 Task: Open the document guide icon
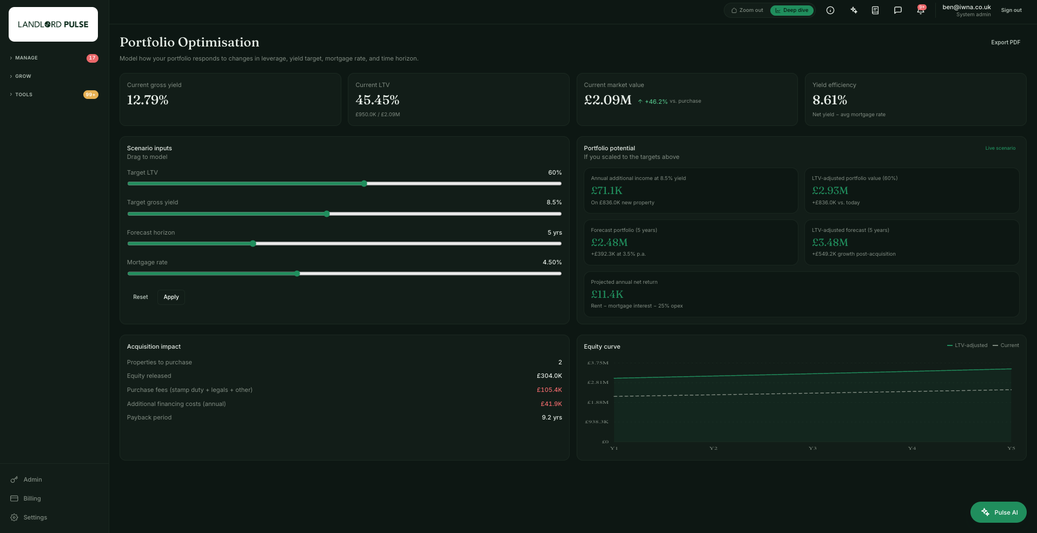pos(875,10)
